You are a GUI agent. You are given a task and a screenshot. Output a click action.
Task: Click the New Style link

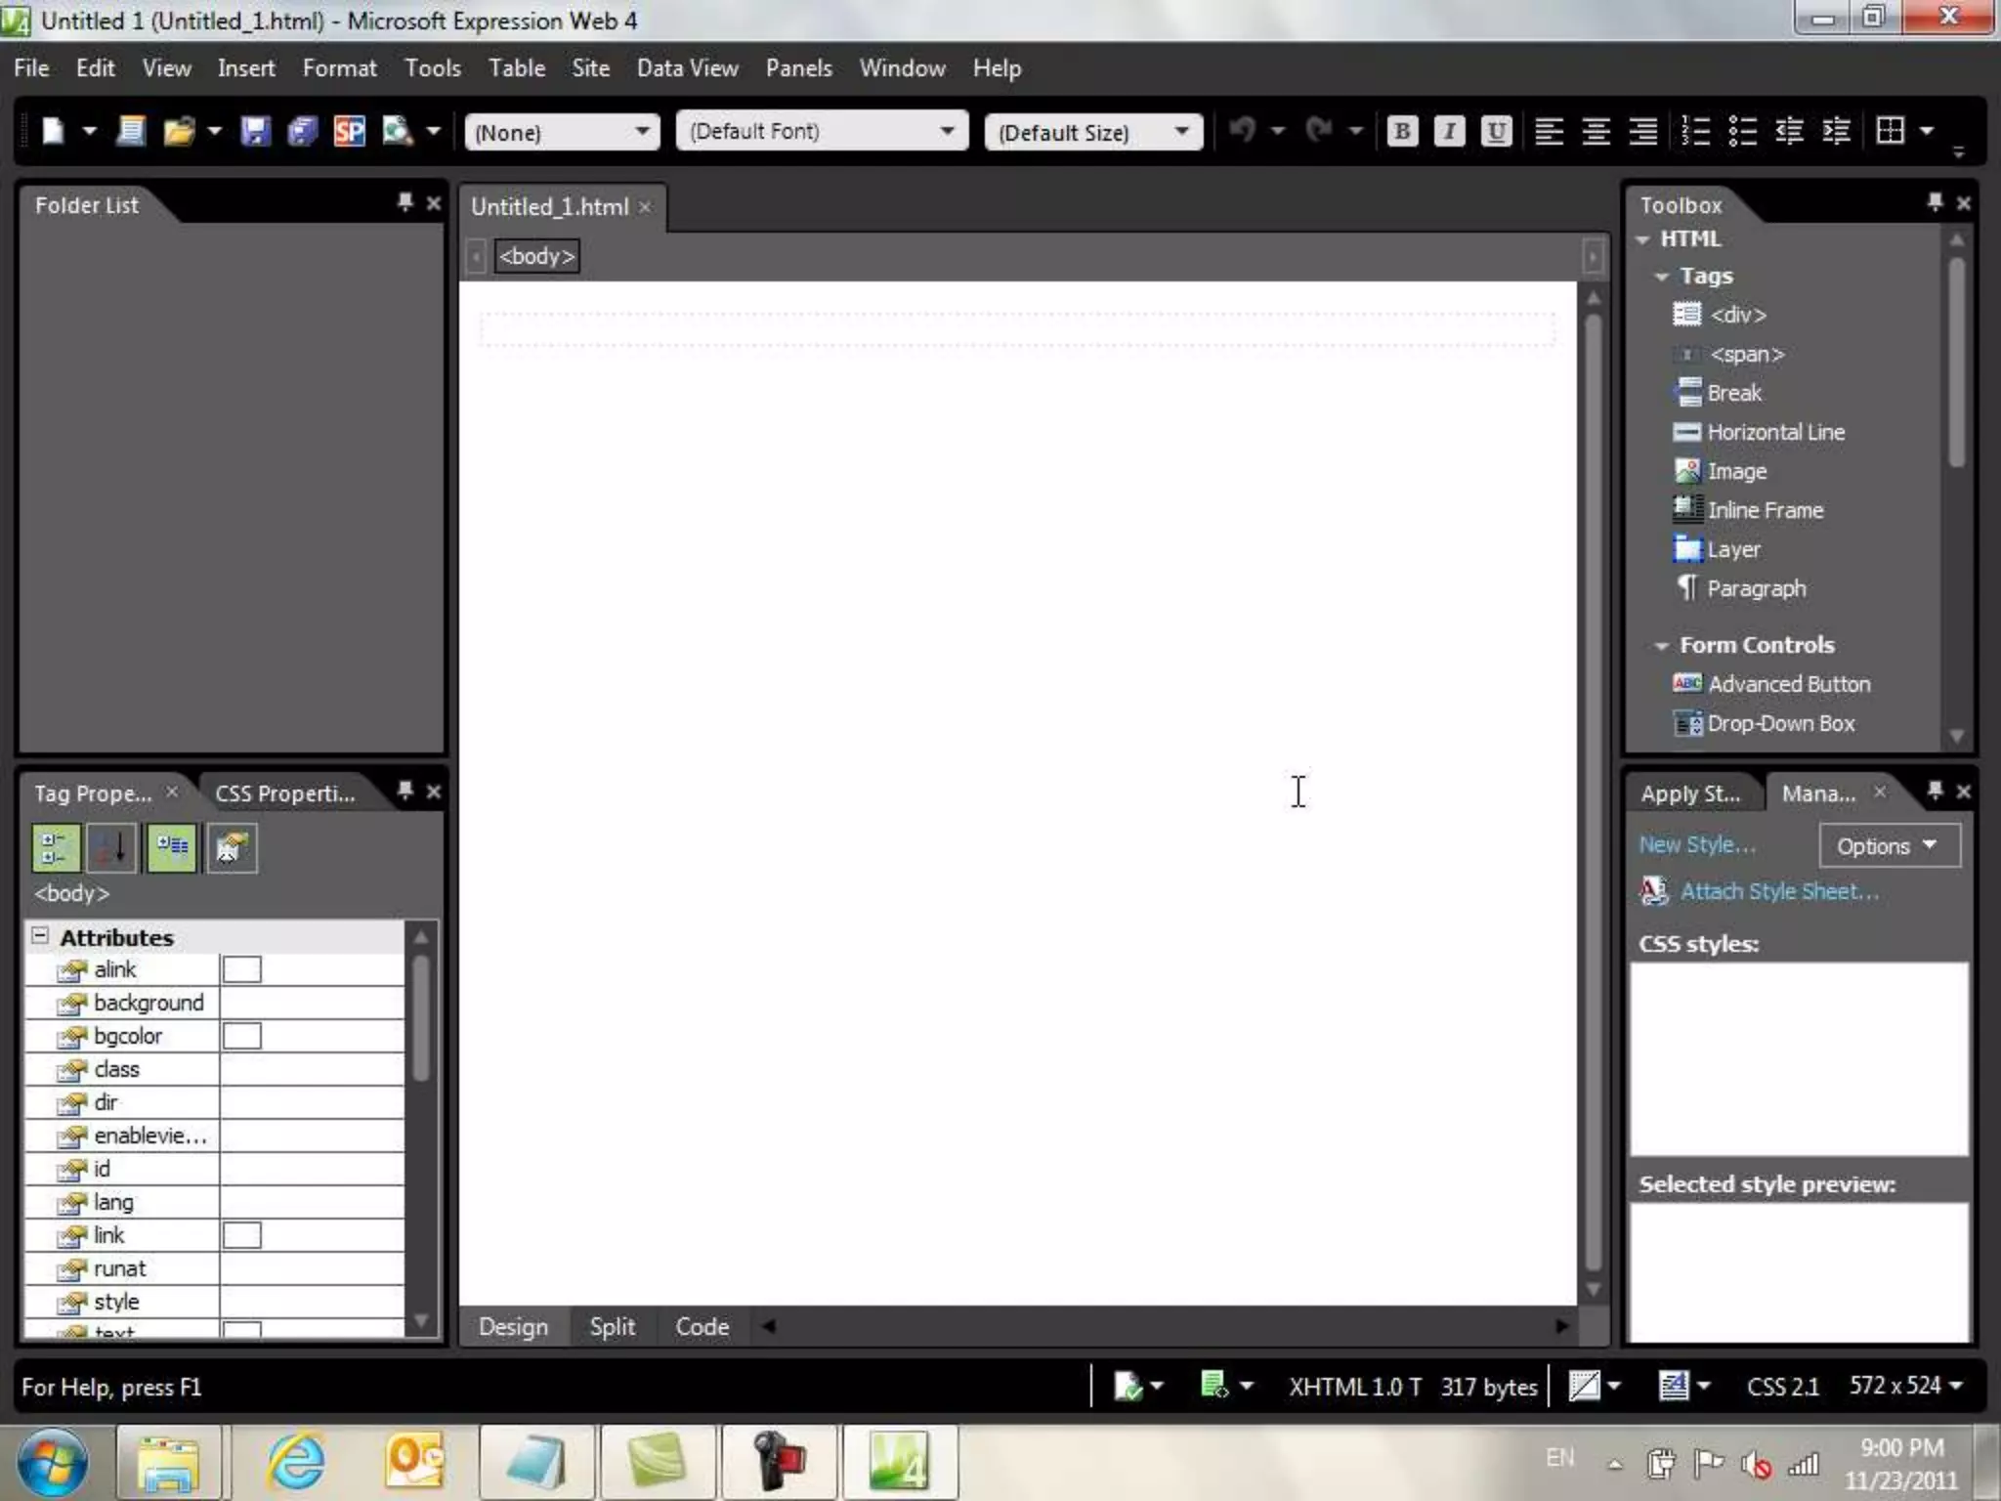point(1696,844)
